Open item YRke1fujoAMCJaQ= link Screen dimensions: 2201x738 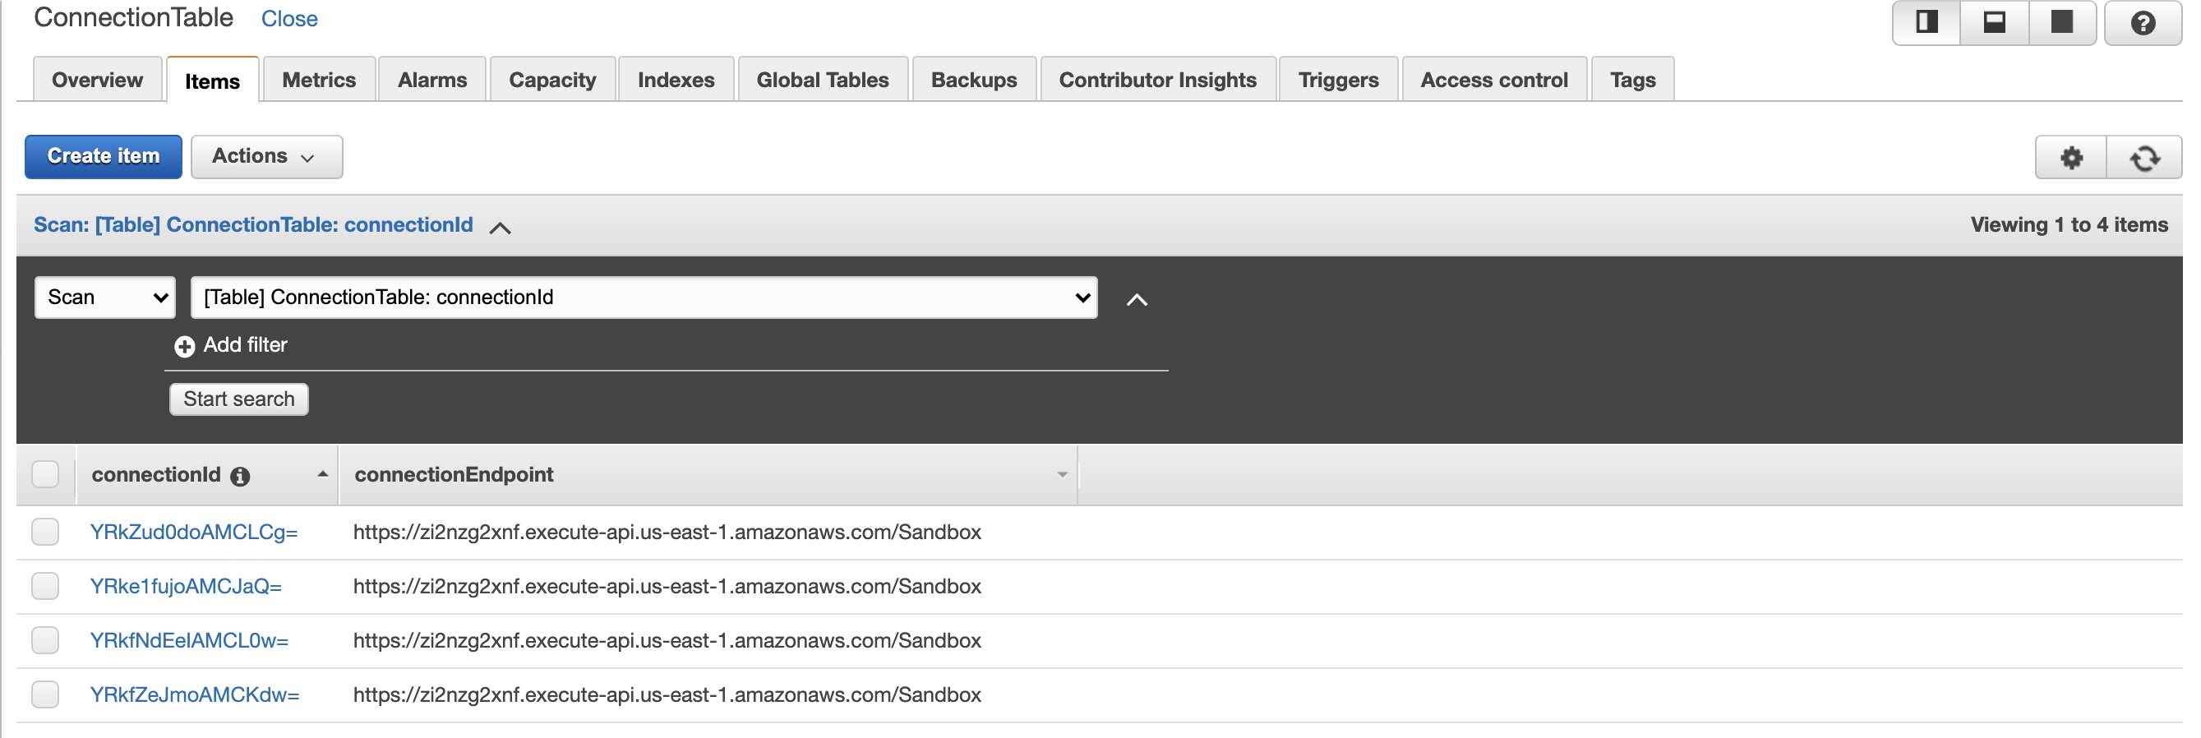(186, 587)
